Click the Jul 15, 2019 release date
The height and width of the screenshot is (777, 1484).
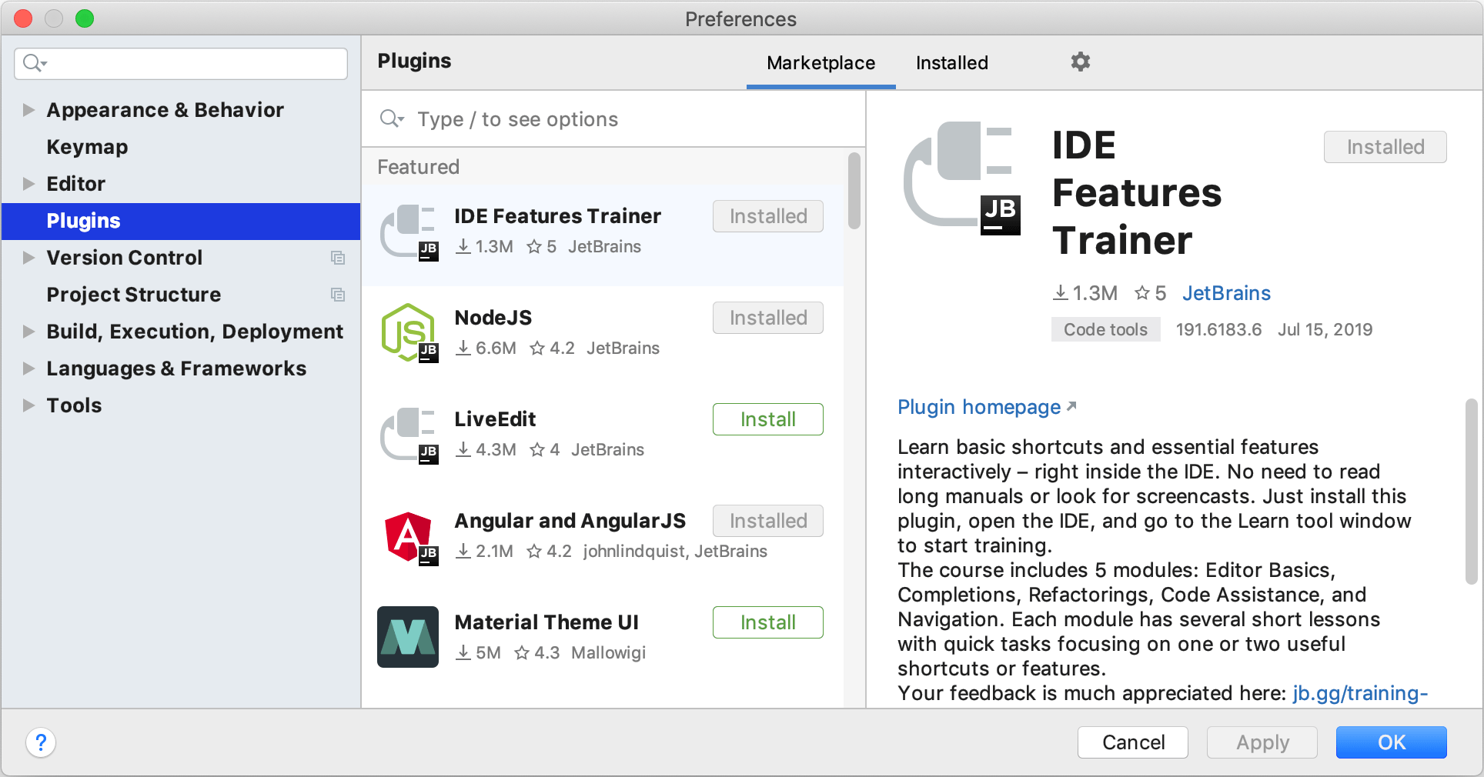tap(1325, 329)
